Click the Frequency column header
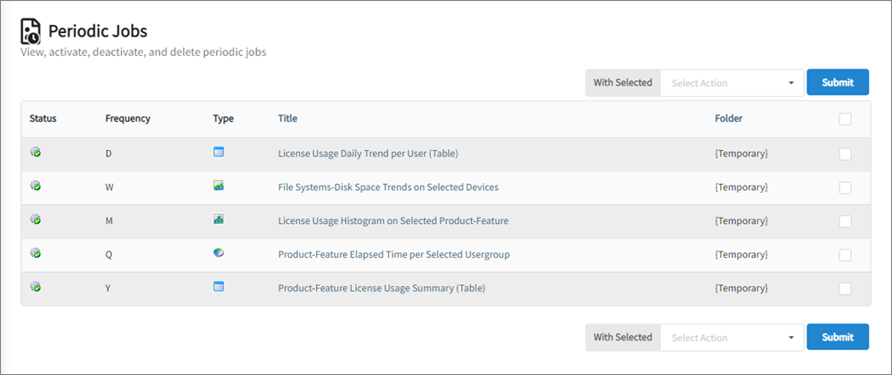The height and width of the screenshot is (375, 892). pyautogui.click(x=127, y=118)
